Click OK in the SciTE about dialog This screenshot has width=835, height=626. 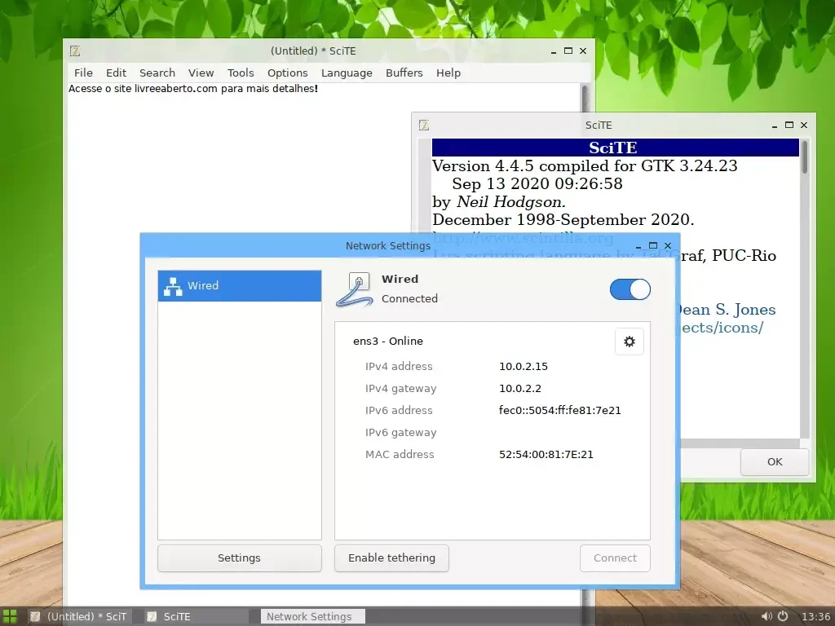pos(775,461)
